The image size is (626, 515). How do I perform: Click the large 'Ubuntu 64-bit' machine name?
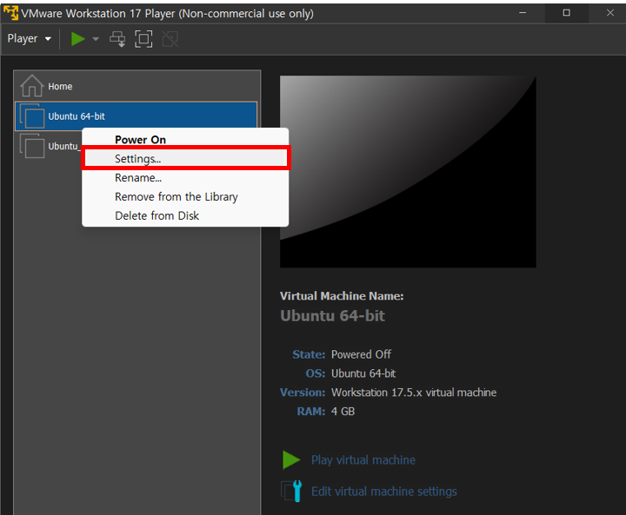[332, 315]
